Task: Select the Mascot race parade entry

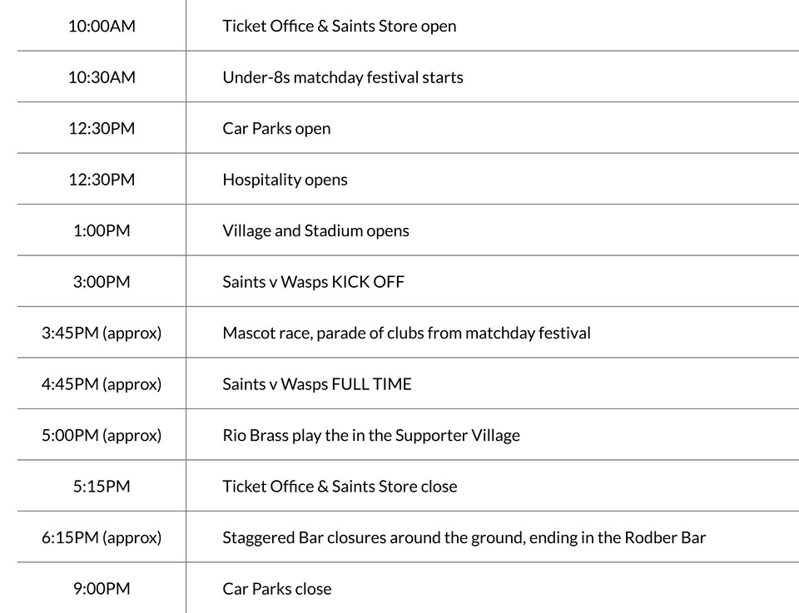Action: tap(406, 333)
